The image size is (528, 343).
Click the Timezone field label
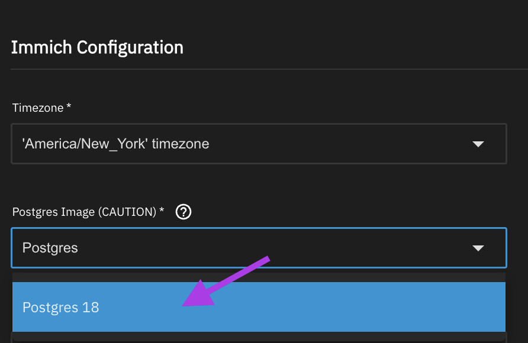[38, 108]
